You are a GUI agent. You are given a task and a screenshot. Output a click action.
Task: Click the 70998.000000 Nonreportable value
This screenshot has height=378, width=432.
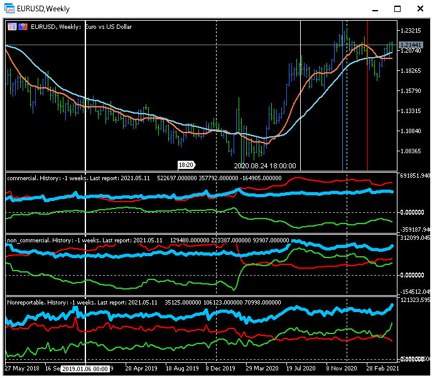click(x=262, y=302)
